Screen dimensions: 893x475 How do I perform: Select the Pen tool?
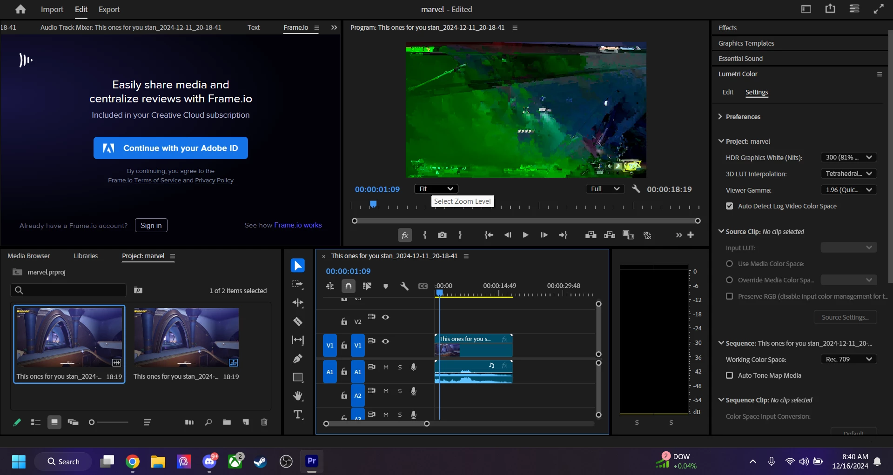click(x=298, y=359)
